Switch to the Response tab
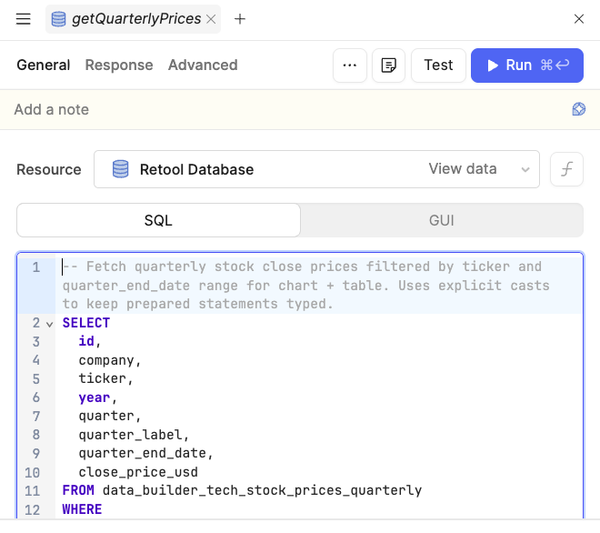Image resolution: width=600 pixels, height=533 pixels. coord(119,65)
